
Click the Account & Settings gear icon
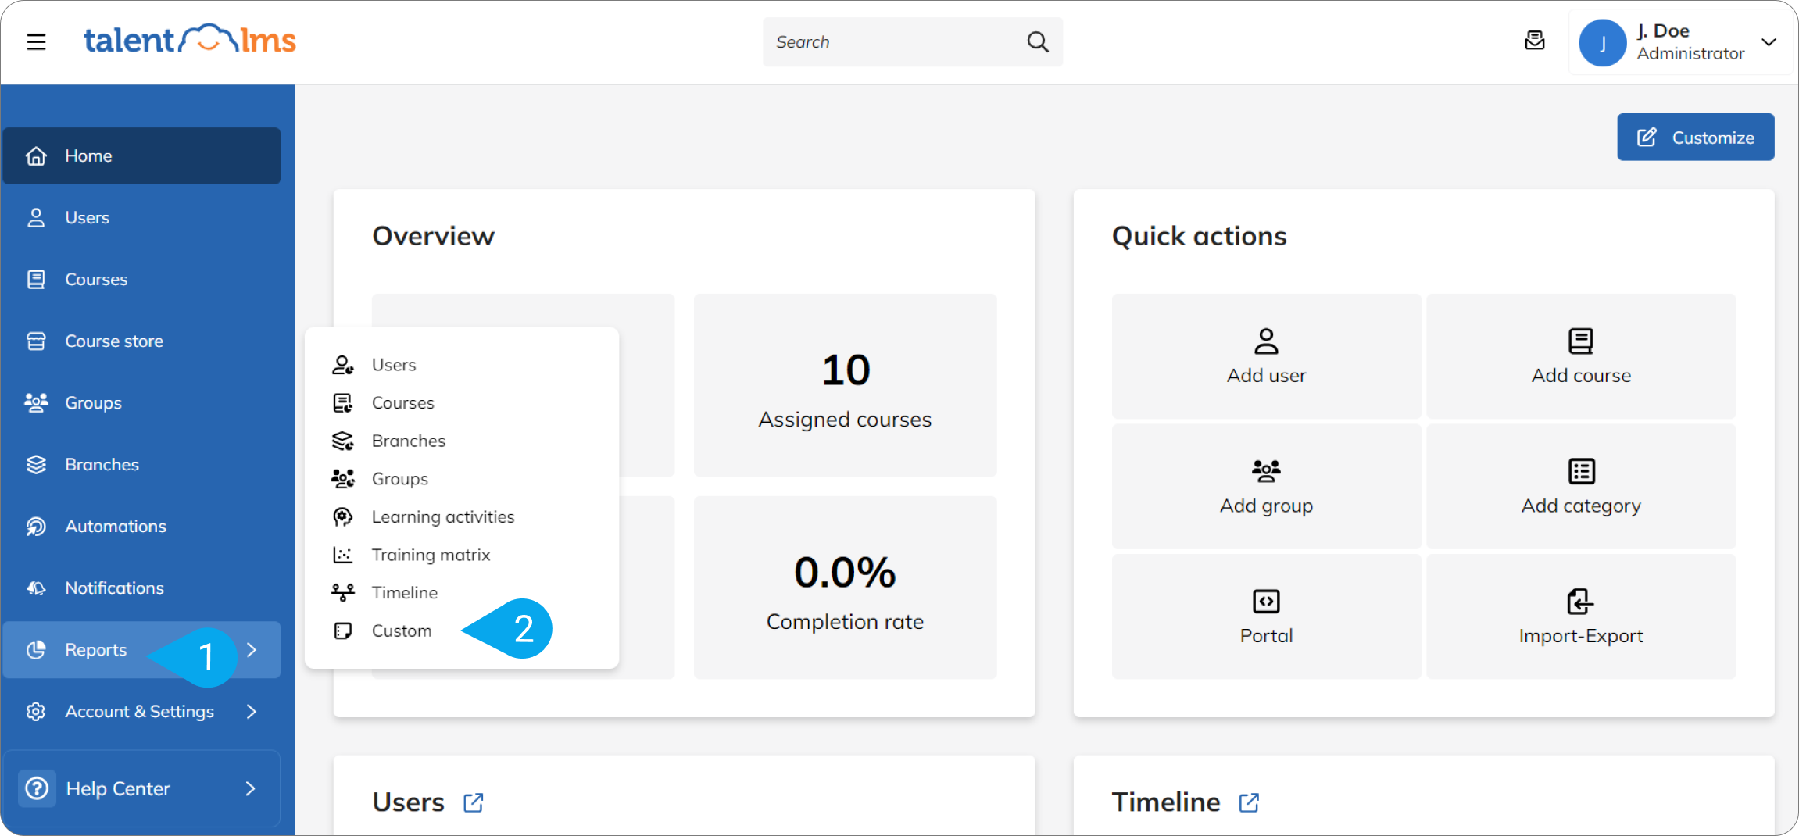(36, 712)
